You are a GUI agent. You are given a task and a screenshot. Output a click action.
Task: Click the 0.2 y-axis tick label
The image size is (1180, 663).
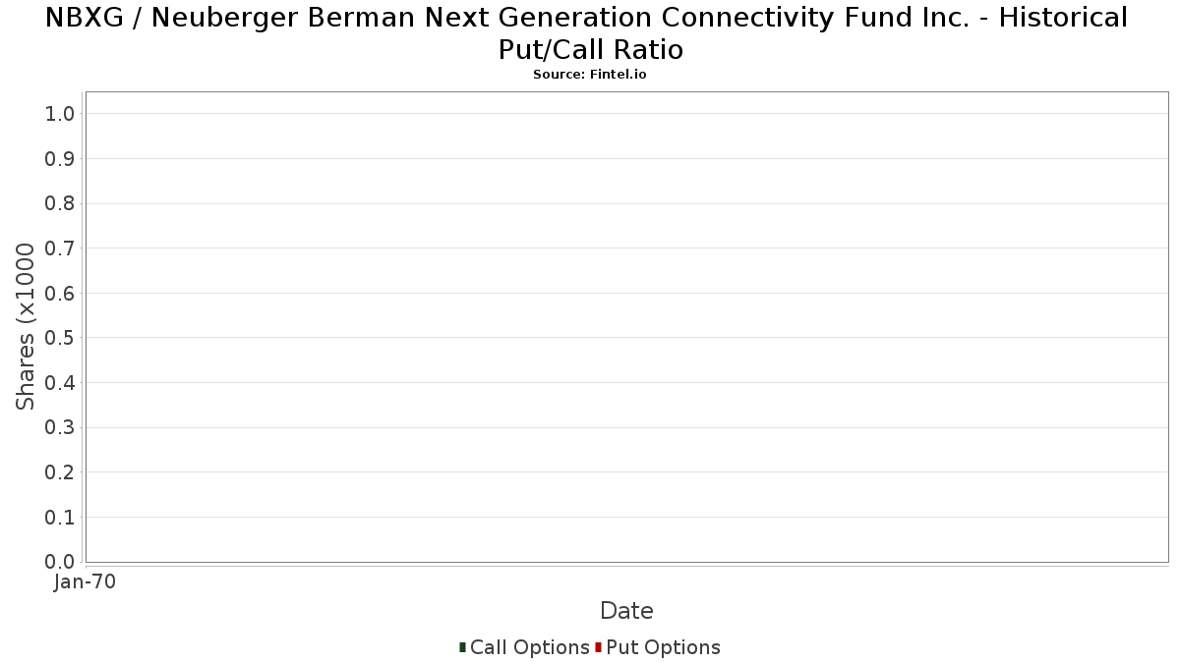pyautogui.click(x=60, y=472)
